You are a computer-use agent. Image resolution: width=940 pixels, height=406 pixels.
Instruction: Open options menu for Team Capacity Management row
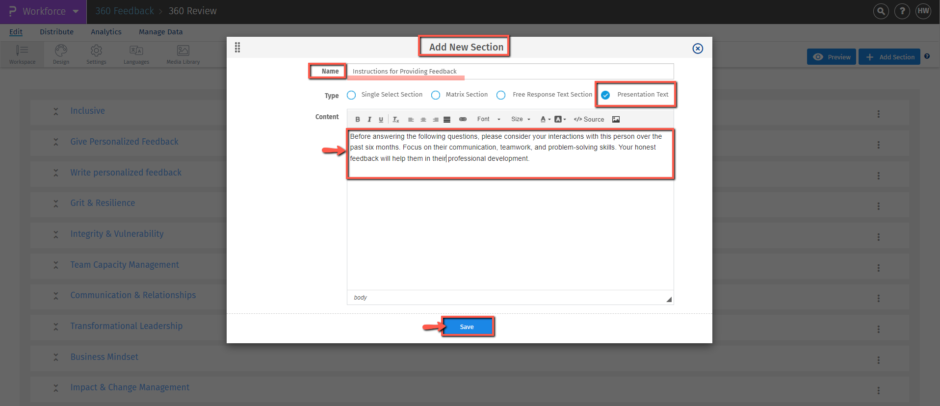878,268
